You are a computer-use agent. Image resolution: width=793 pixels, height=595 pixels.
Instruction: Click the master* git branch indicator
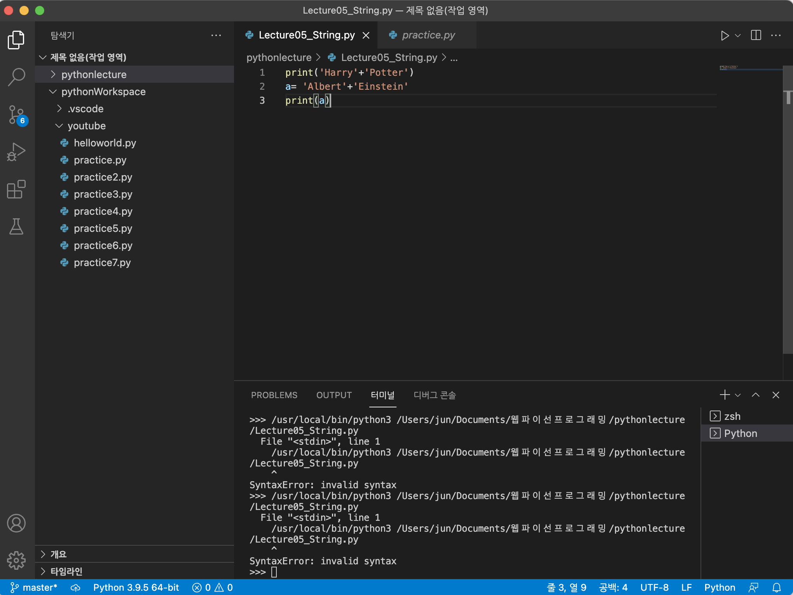[x=34, y=587]
